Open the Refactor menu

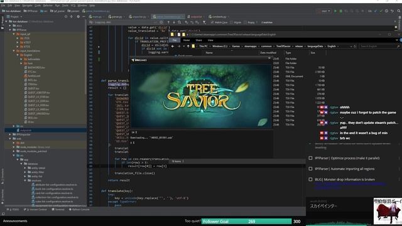(48, 6)
